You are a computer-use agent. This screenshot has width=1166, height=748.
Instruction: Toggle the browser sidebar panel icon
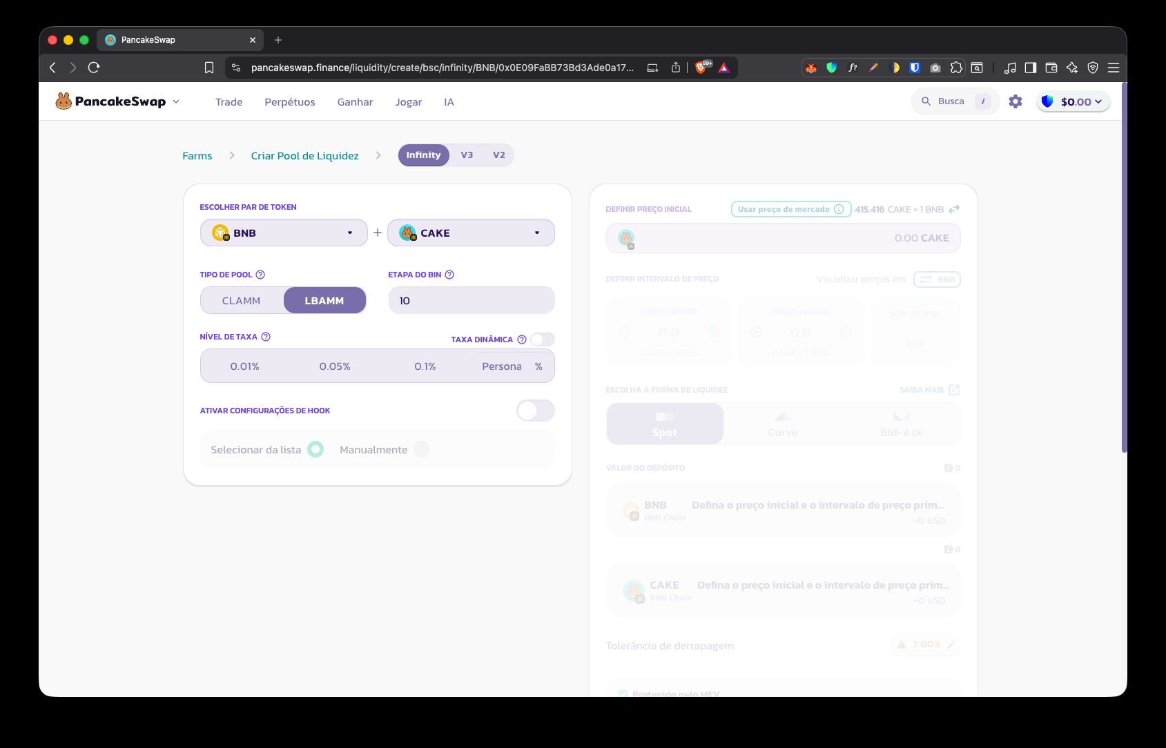tap(1031, 68)
